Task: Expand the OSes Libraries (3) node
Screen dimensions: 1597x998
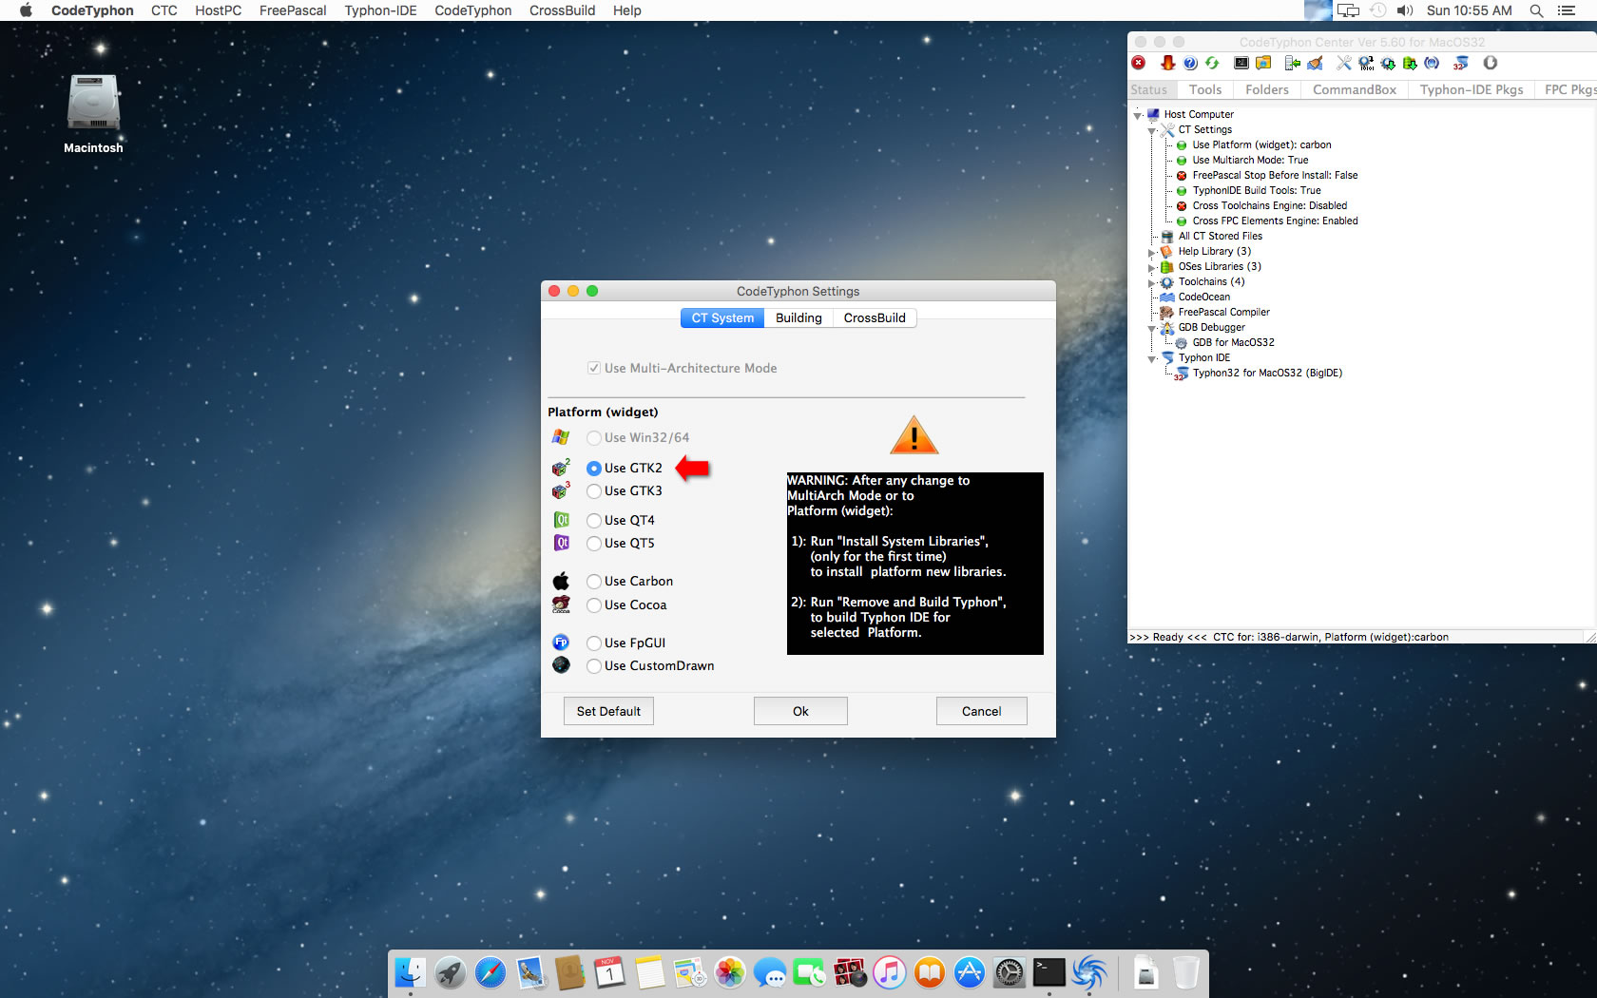Action: [x=1152, y=267]
